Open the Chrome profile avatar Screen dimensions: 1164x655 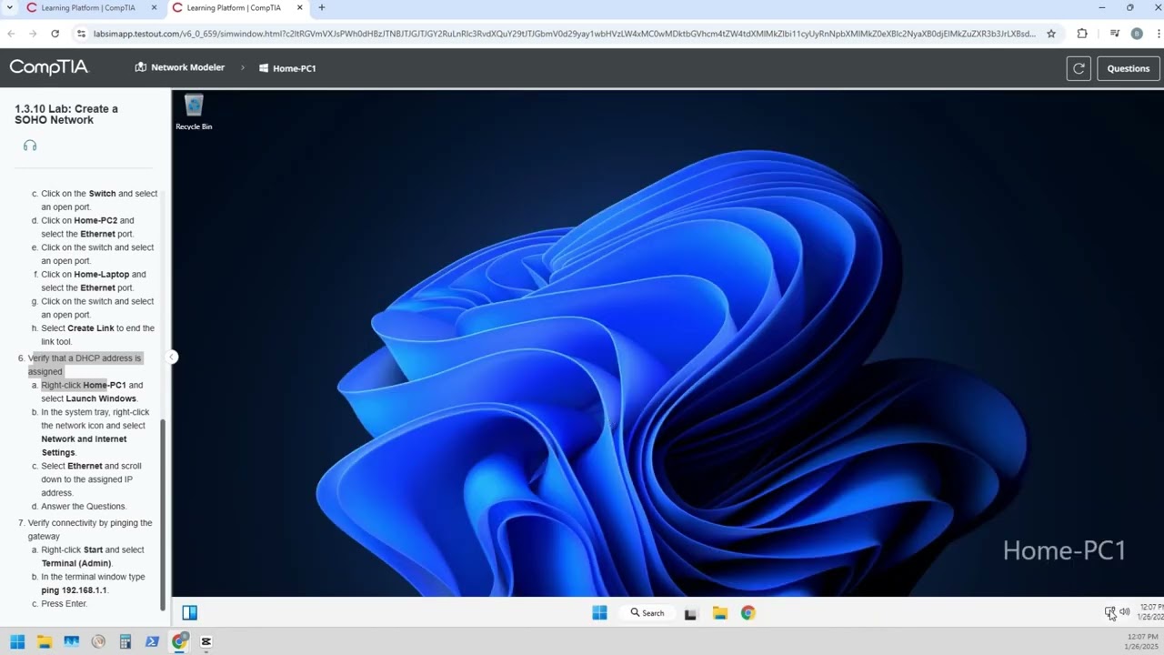(1137, 34)
